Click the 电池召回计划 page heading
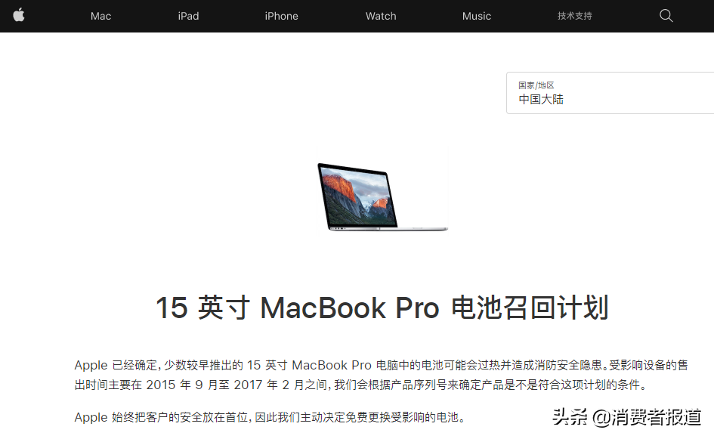The width and height of the screenshot is (714, 439). click(382, 308)
